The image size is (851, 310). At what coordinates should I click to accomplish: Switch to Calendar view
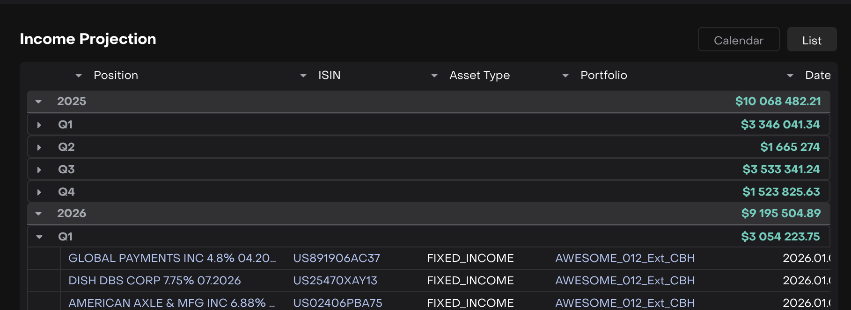coord(738,41)
